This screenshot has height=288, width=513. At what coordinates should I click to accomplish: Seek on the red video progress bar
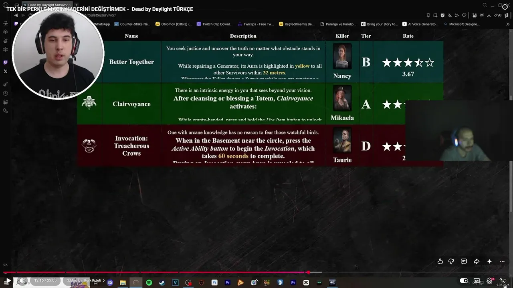(162, 272)
